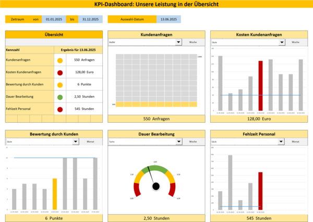Viewport: 313px width, 222px height.
Task: Expand chart type dropdown under Bewertung durch Kunden
Action: (x=76, y=141)
